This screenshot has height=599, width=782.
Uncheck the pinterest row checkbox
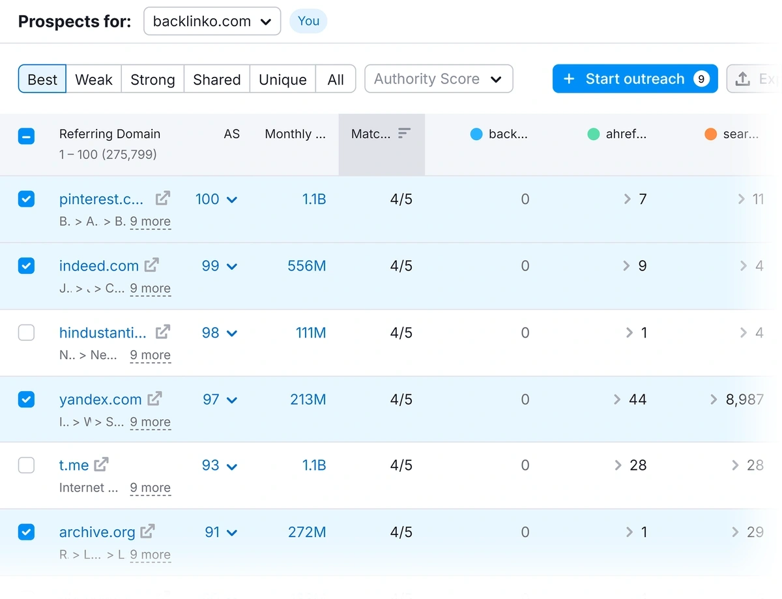[x=26, y=199]
